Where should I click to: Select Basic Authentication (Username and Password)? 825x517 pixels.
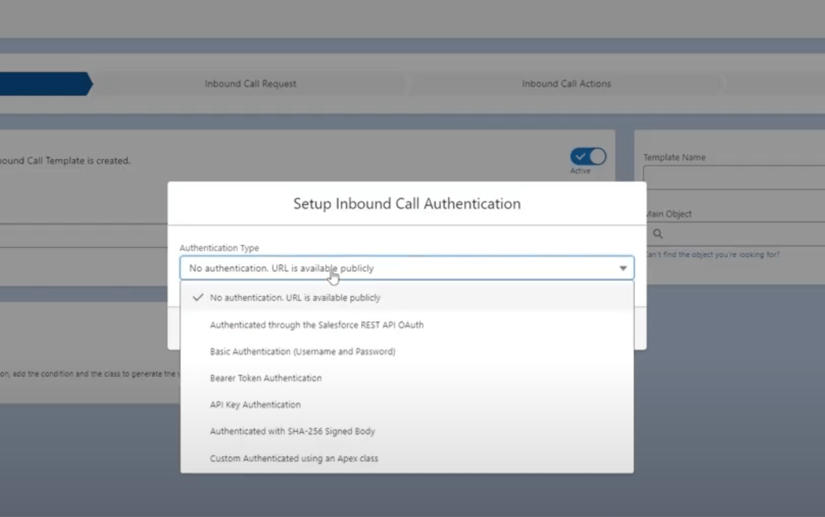click(x=407, y=351)
